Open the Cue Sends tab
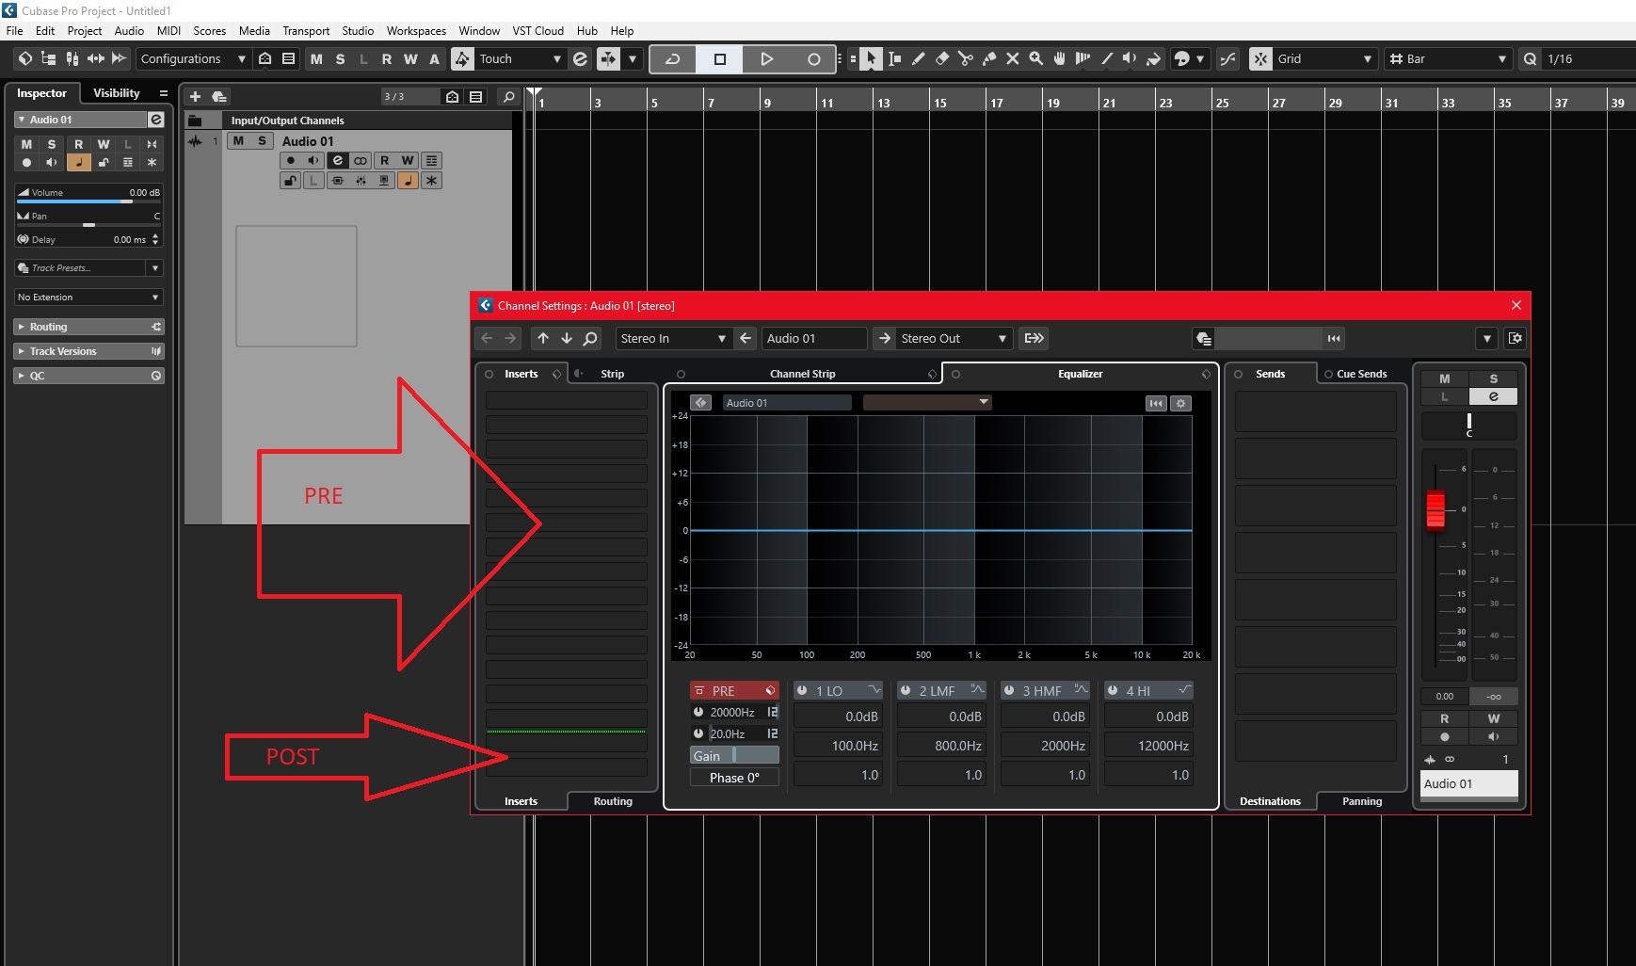This screenshot has width=1636, height=966. (x=1361, y=374)
